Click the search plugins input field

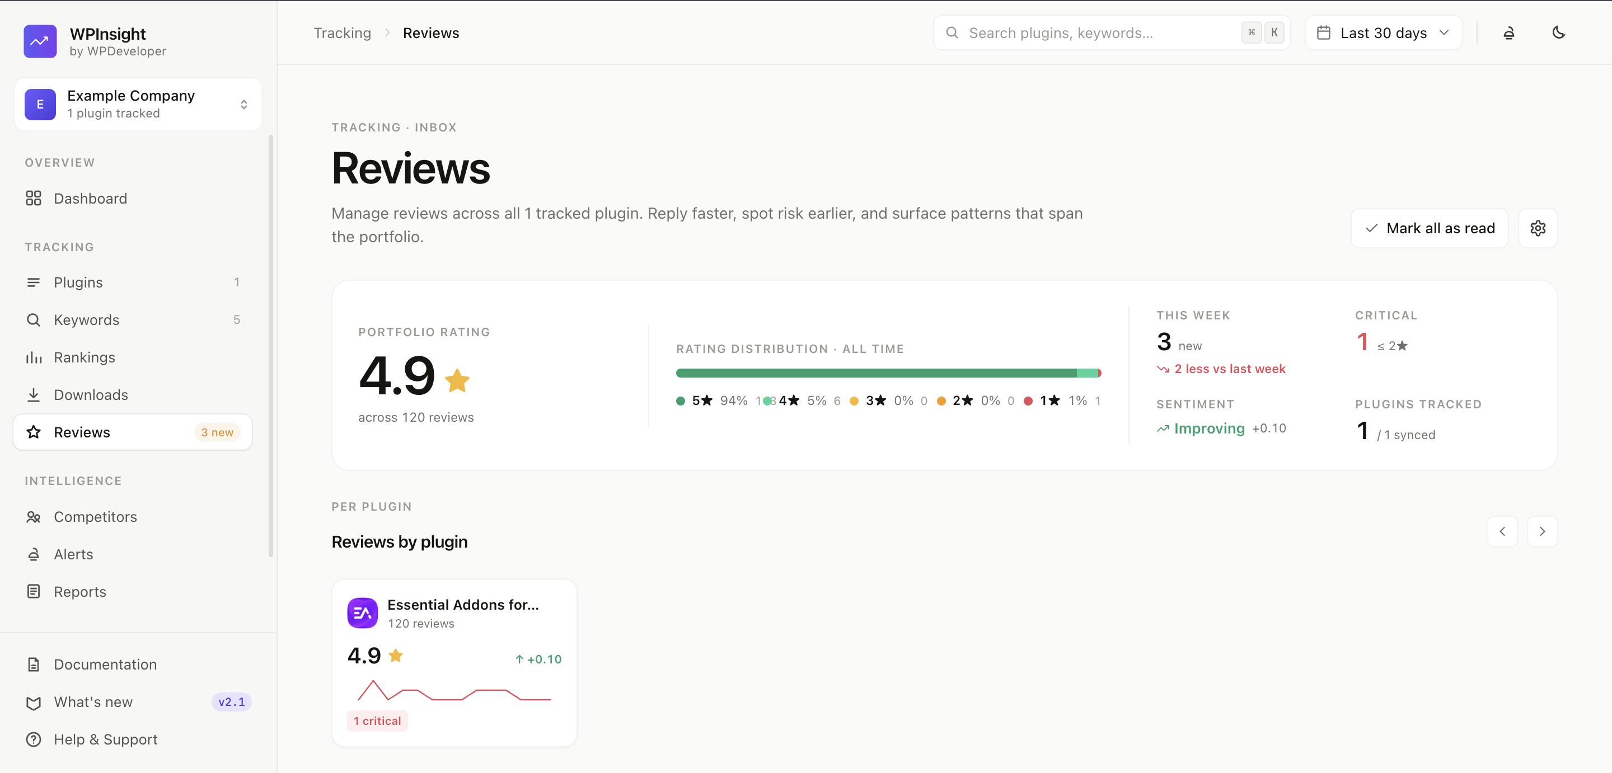click(x=1112, y=32)
